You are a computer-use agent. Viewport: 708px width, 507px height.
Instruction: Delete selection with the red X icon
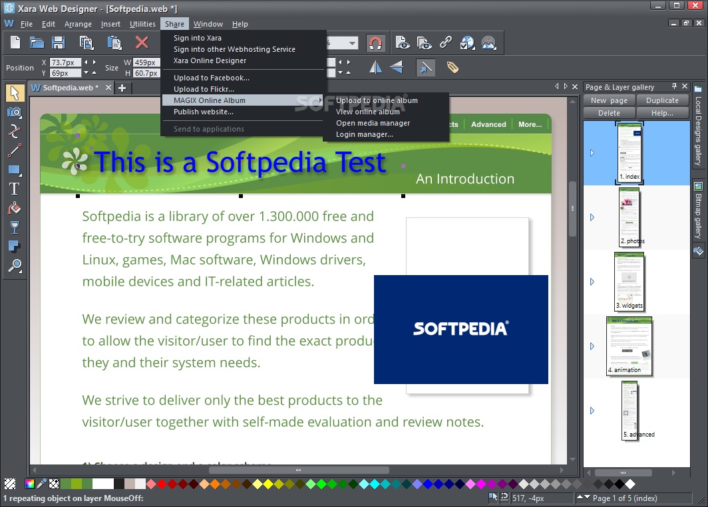pyautogui.click(x=142, y=43)
